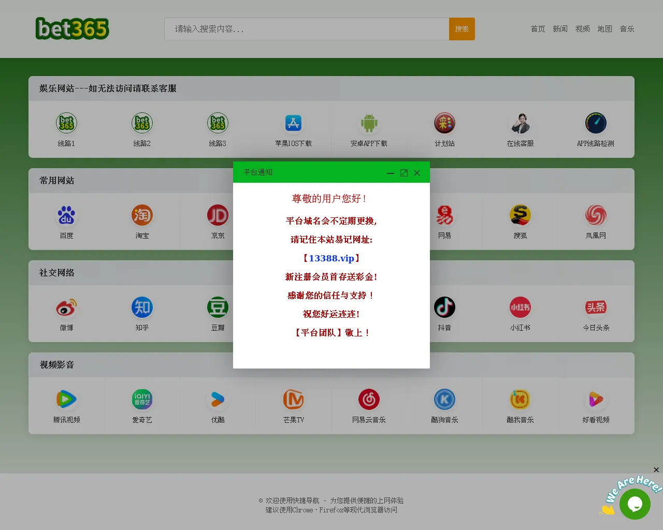Select 音乐 in top navigation
Viewport: 663px width, 530px height.
click(627, 29)
